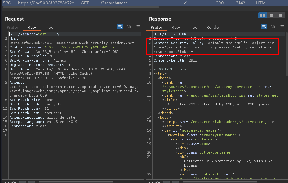Click 'Connection: close' in the Response panel
The image size is (288, 183).
pos(172,56)
